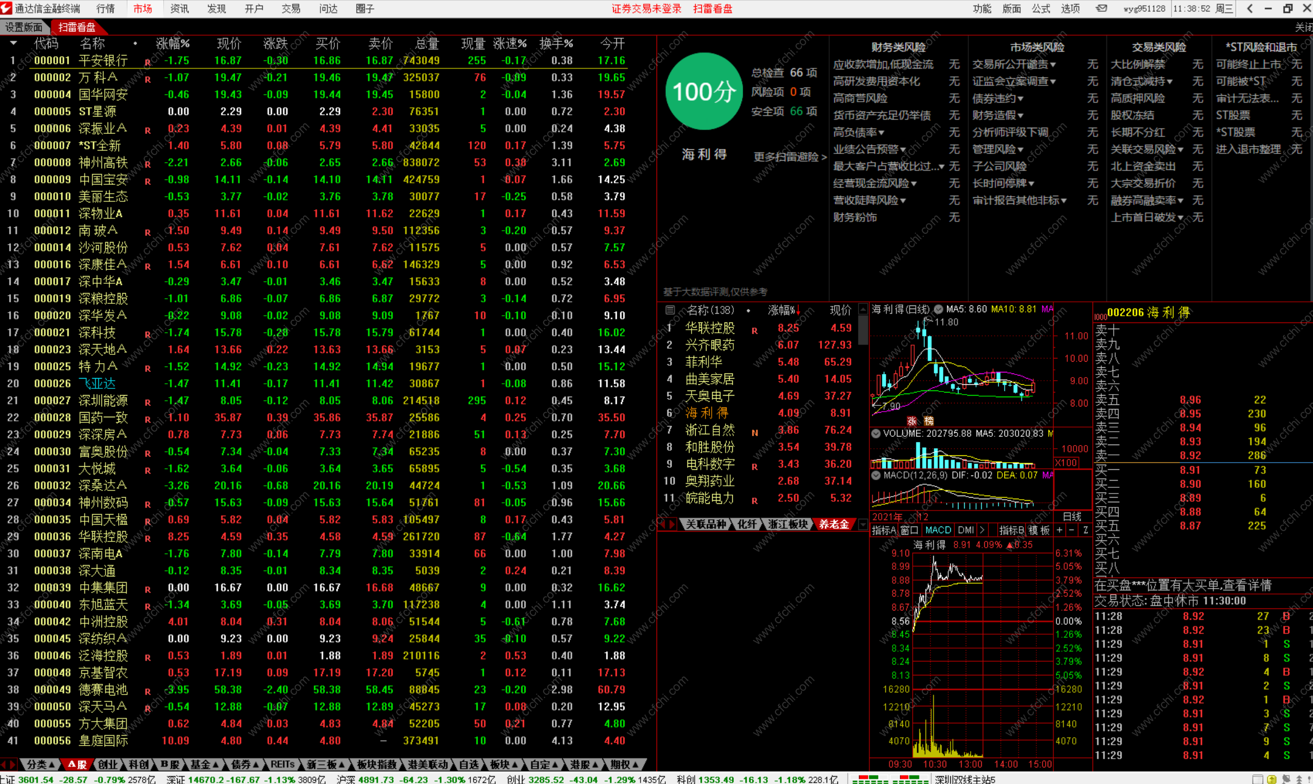Toggle the circle next to 海利得(日线) MA header
This screenshot has width=1313, height=784.
(938, 310)
